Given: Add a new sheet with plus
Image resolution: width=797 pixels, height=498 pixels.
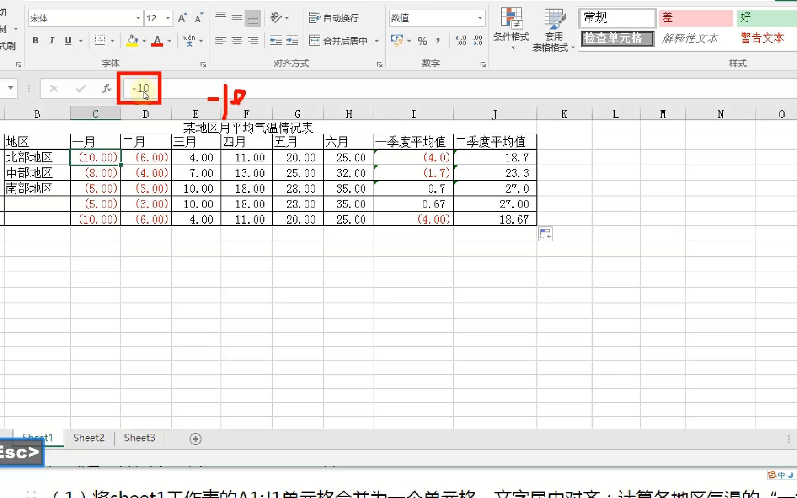Looking at the screenshot, I should pyautogui.click(x=196, y=439).
